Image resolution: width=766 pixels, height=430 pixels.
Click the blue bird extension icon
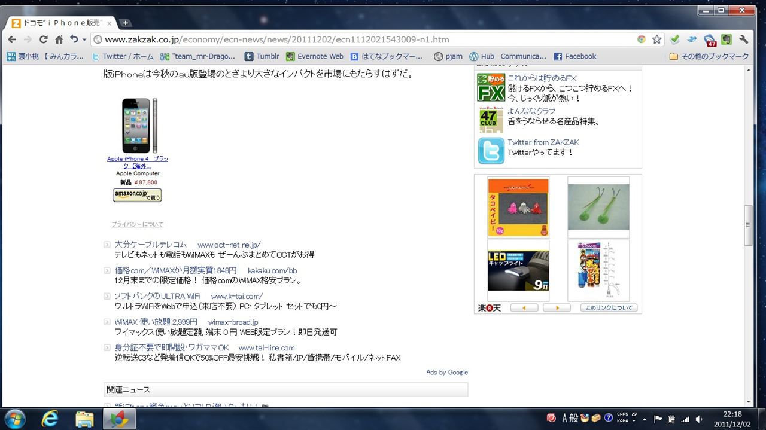(x=692, y=39)
